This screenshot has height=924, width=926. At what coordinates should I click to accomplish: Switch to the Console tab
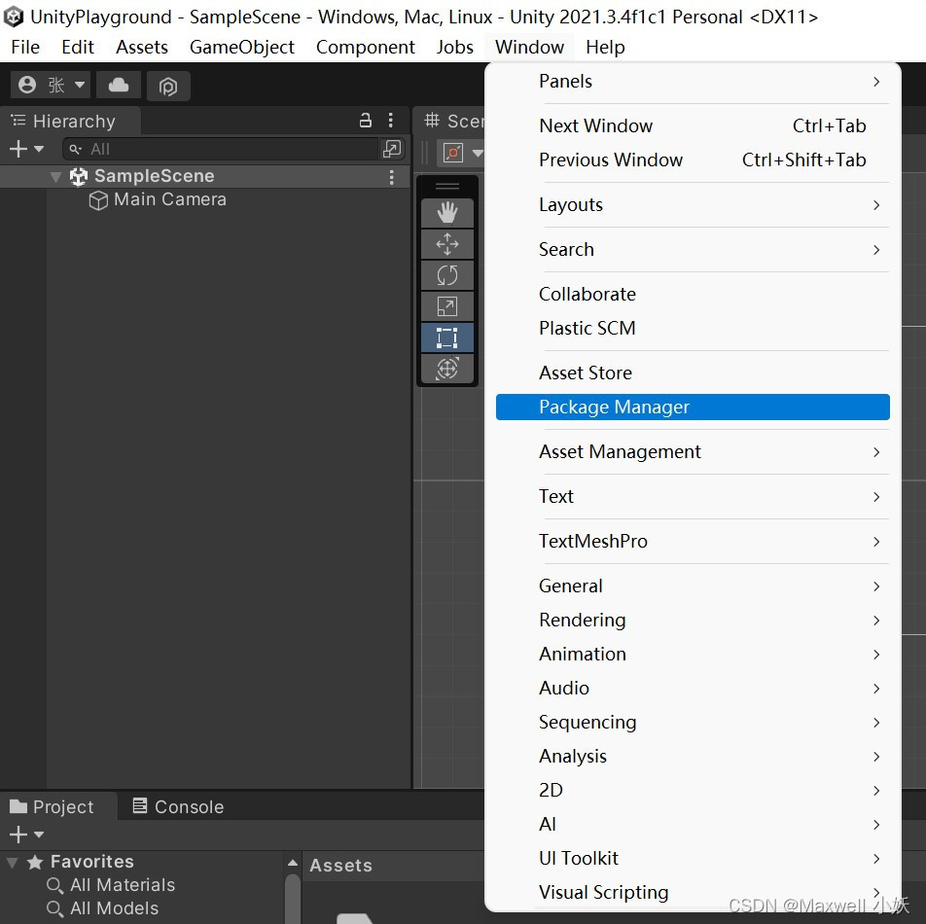178,806
